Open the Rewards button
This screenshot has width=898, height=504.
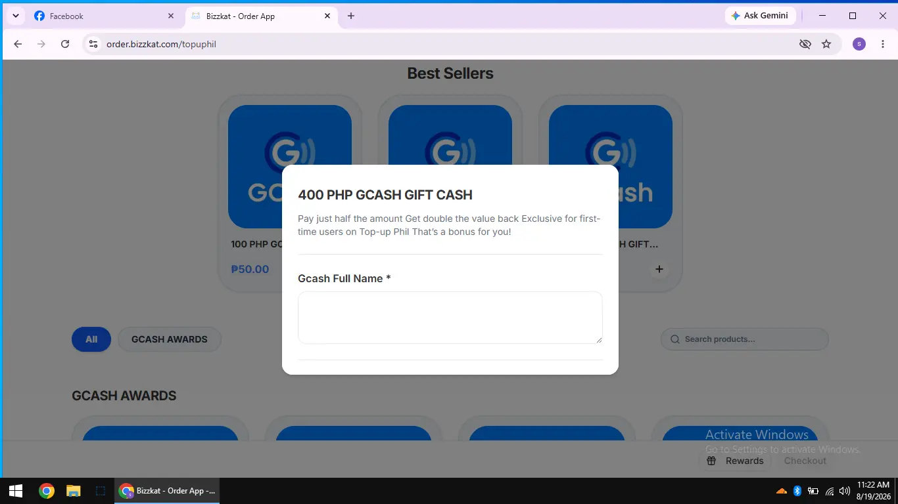coord(735,461)
